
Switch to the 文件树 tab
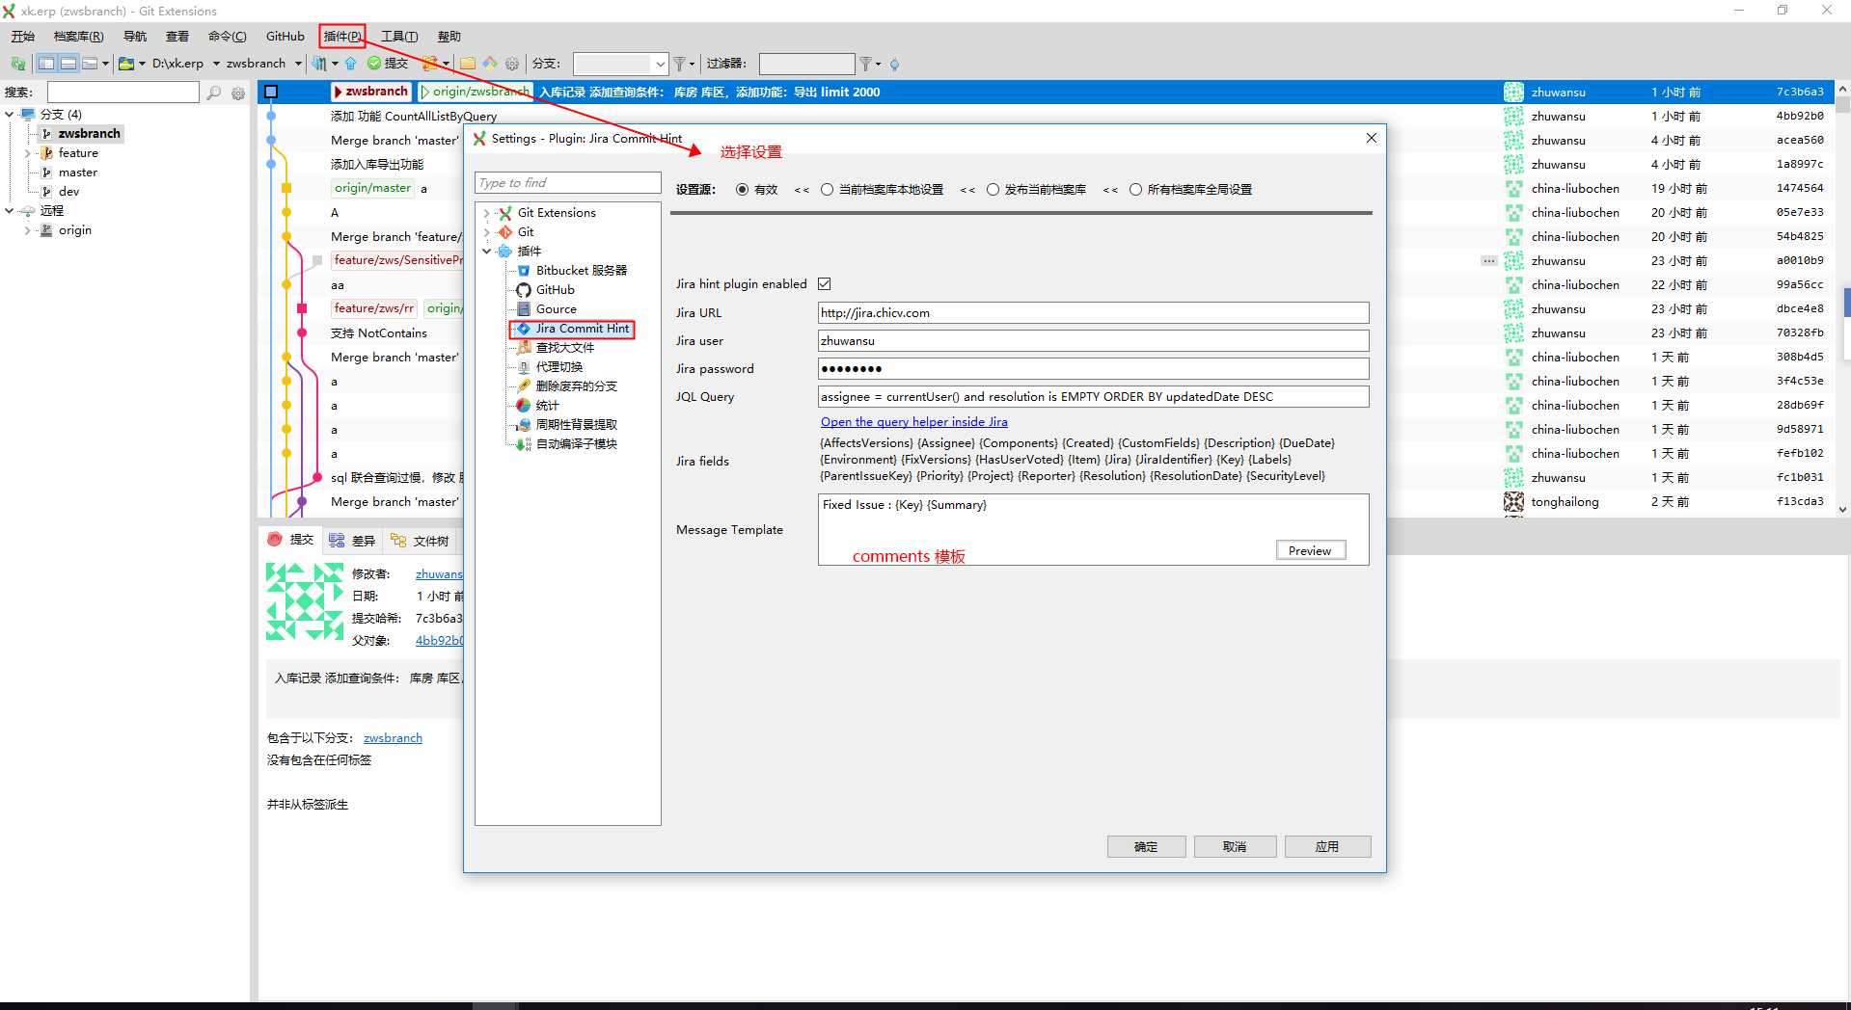click(x=421, y=541)
